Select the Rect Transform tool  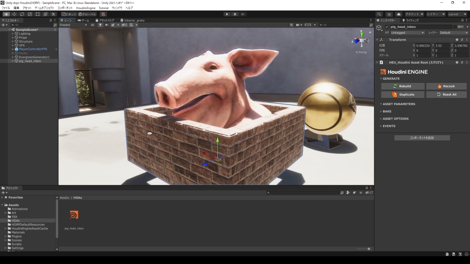tap(37, 14)
